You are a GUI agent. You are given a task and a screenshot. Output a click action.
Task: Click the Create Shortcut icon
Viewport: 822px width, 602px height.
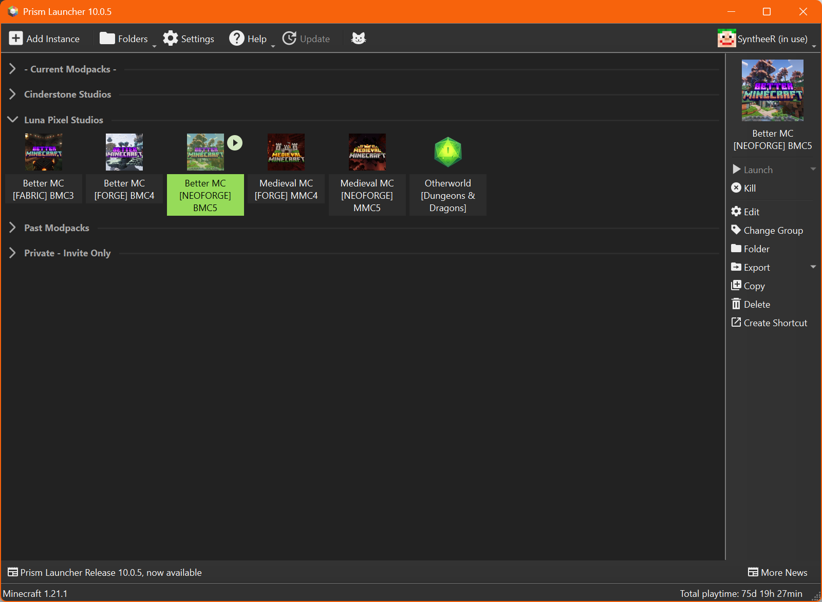[x=736, y=323]
